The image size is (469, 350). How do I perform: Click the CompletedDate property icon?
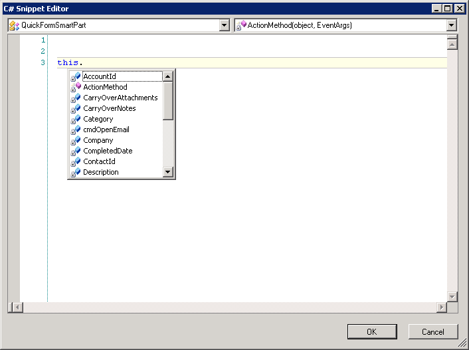(76, 151)
